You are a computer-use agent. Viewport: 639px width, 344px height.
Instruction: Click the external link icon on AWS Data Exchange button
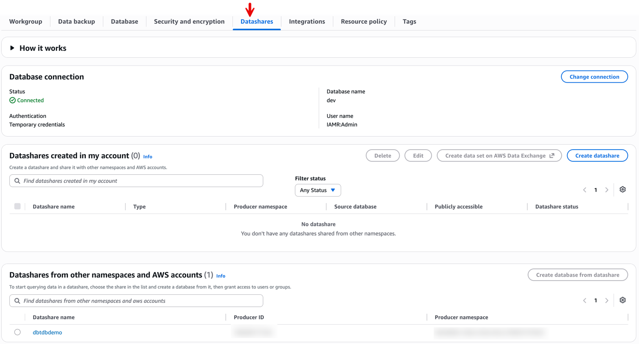pyautogui.click(x=552, y=155)
